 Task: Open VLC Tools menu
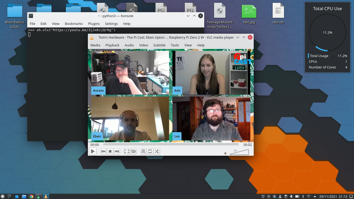tap(175, 45)
